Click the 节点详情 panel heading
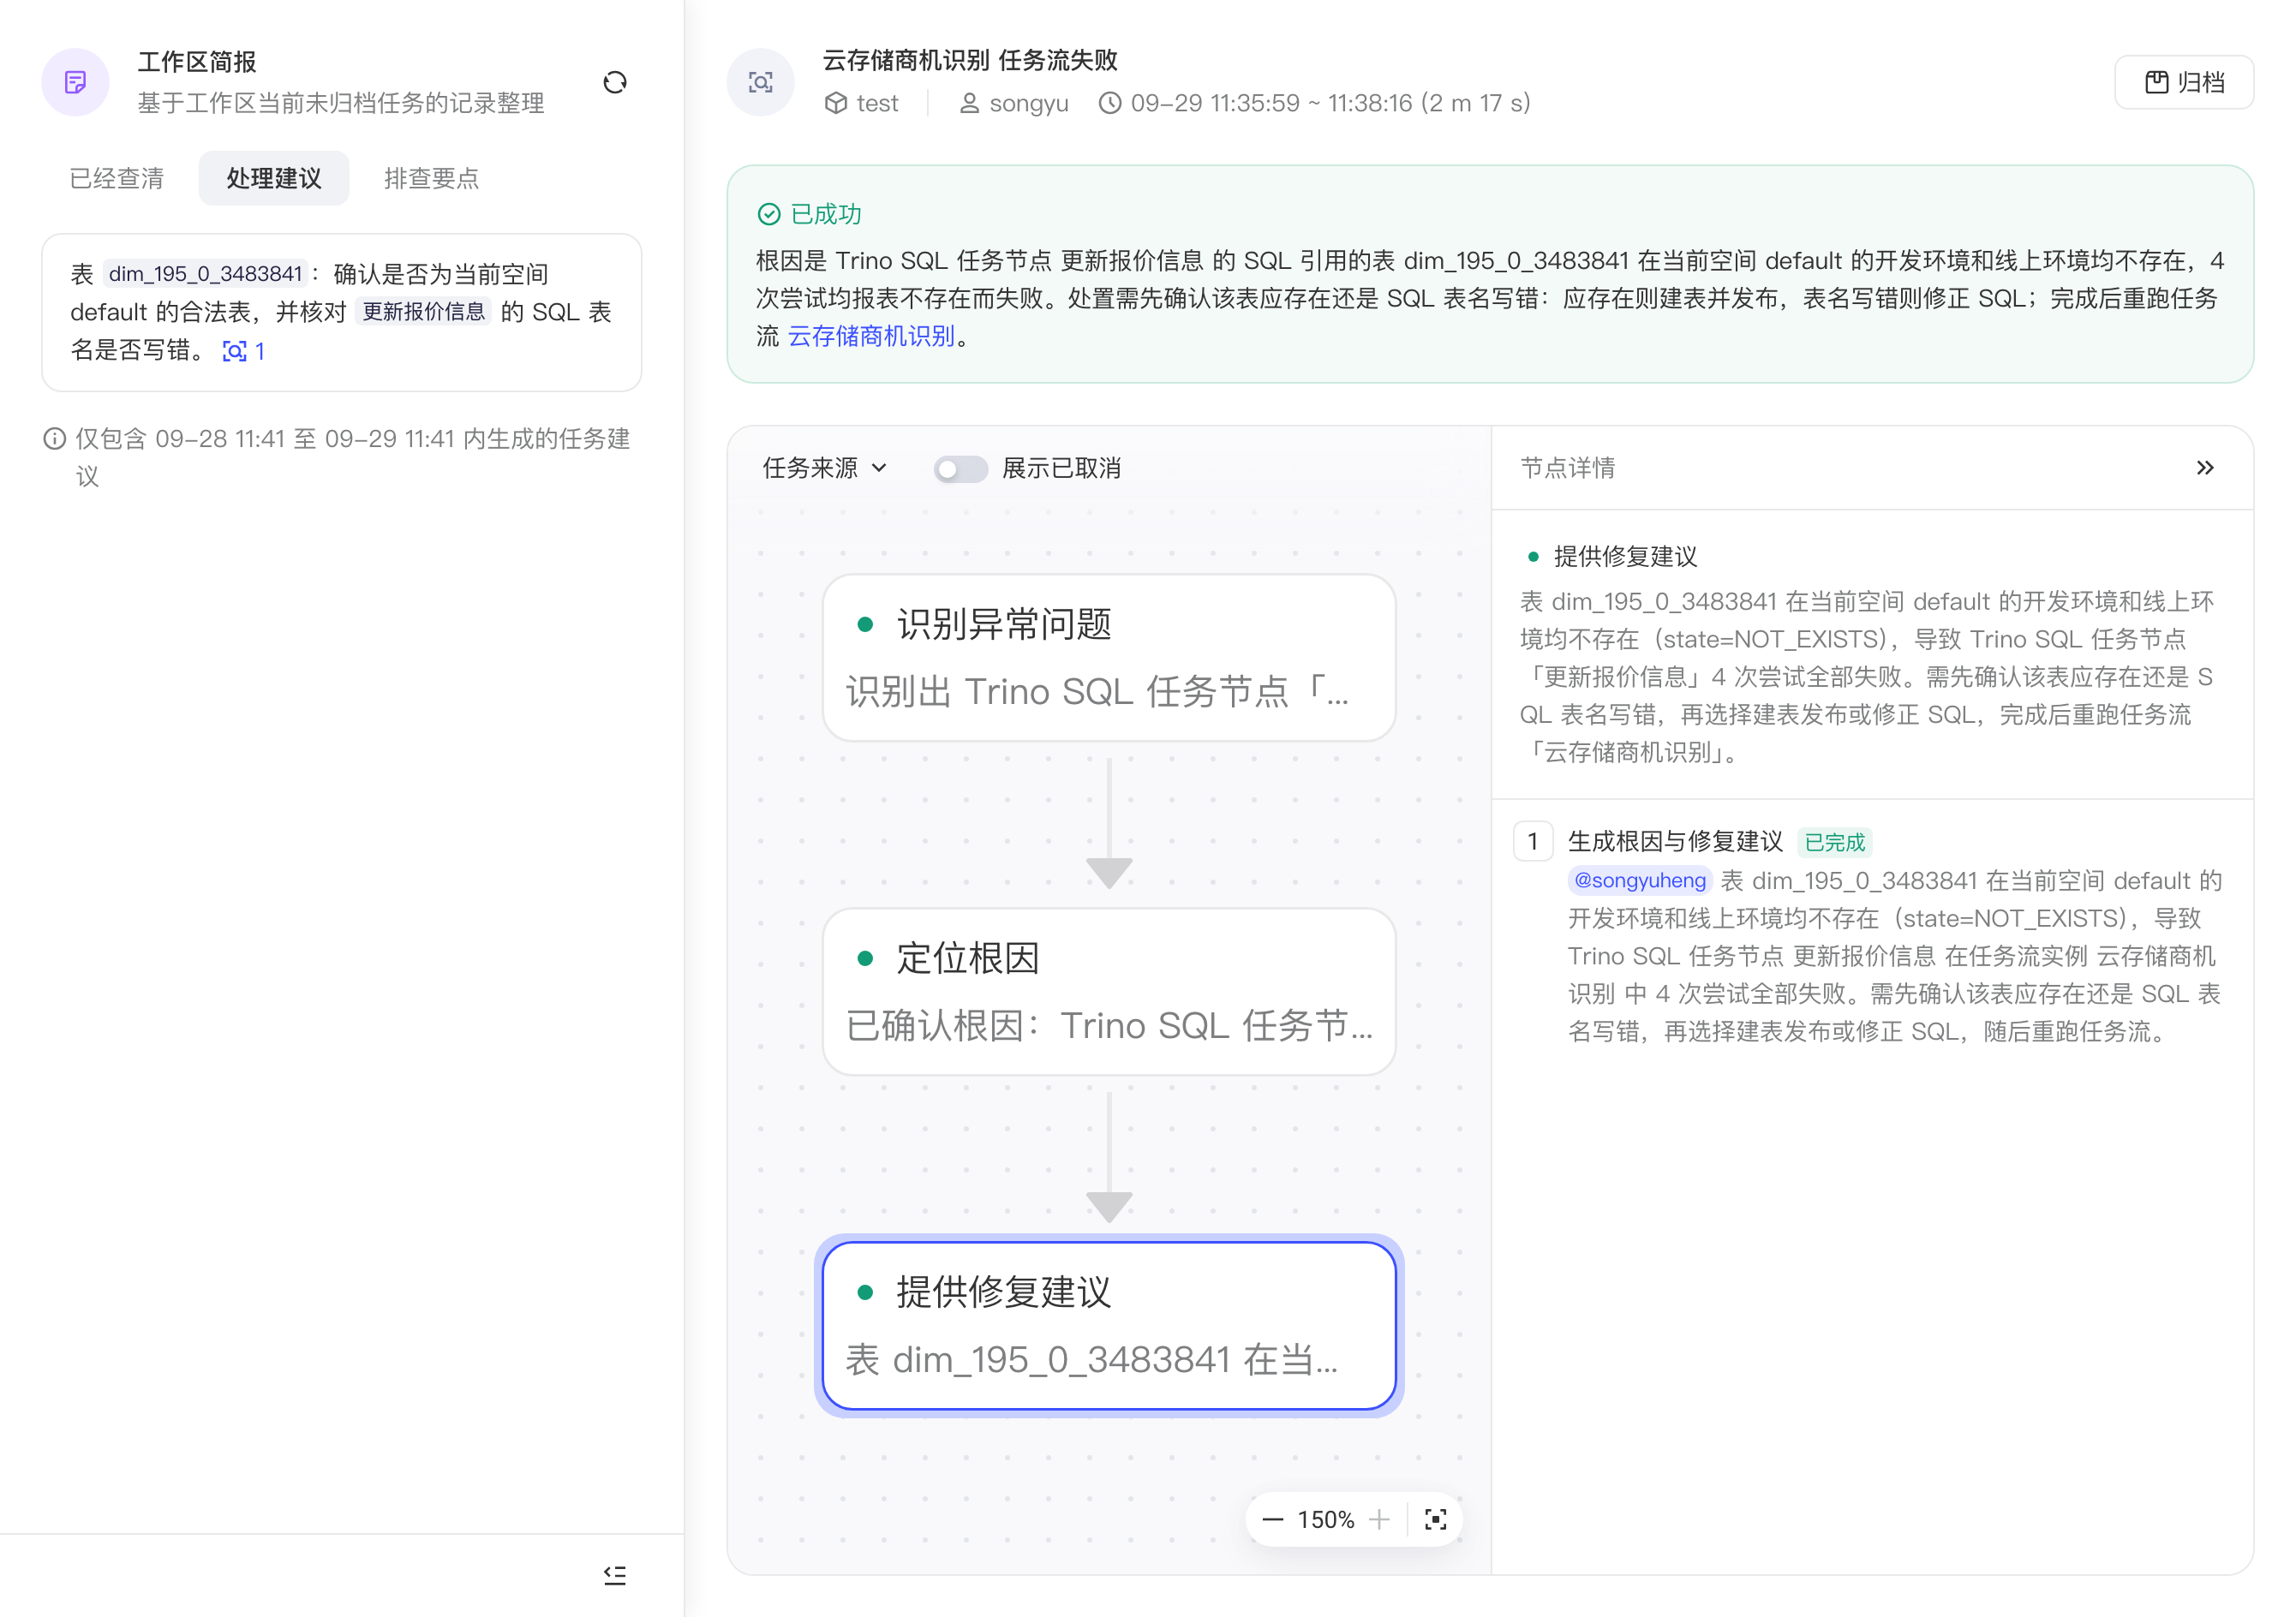Screen dimensions: 2296x1617 click(1568, 468)
